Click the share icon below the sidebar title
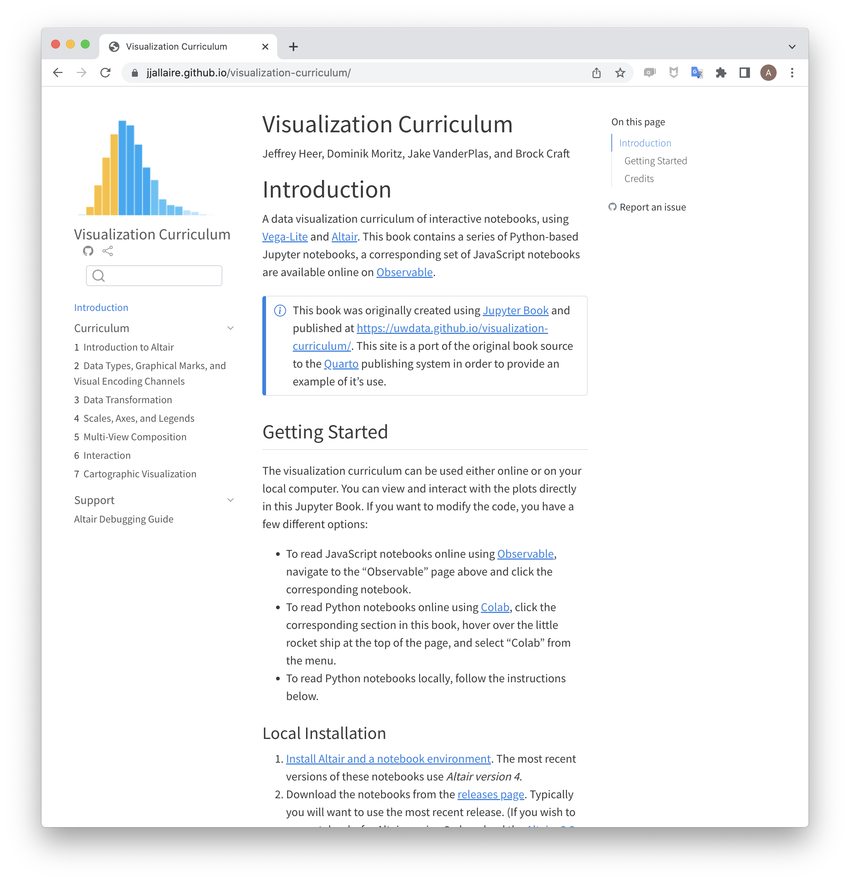 click(x=107, y=251)
